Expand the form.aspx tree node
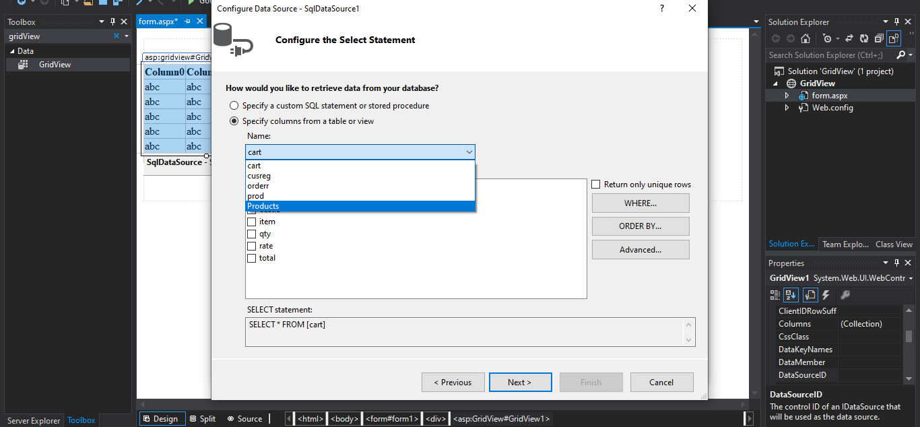The width and height of the screenshot is (920, 427). (x=787, y=96)
